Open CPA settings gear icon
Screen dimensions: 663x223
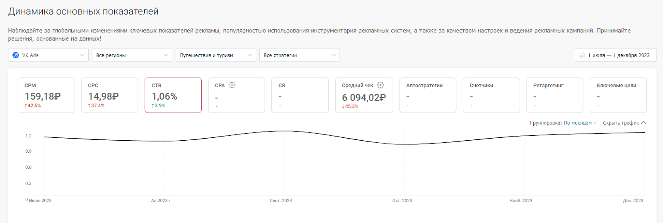(x=232, y=85)
